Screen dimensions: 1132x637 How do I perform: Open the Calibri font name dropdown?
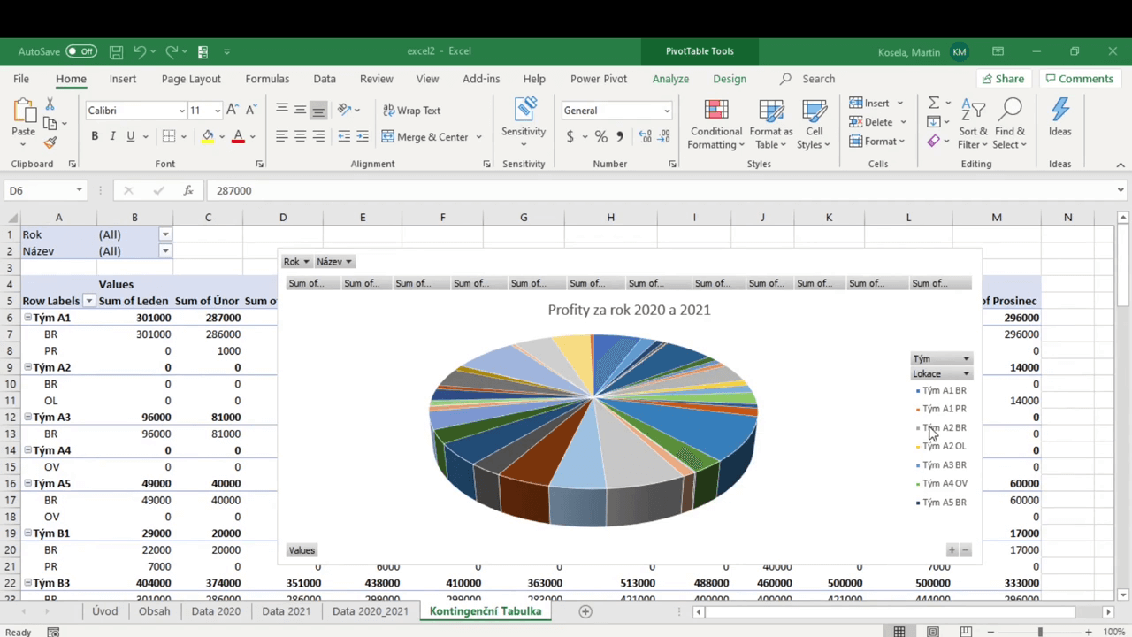[x=181, y=111]
